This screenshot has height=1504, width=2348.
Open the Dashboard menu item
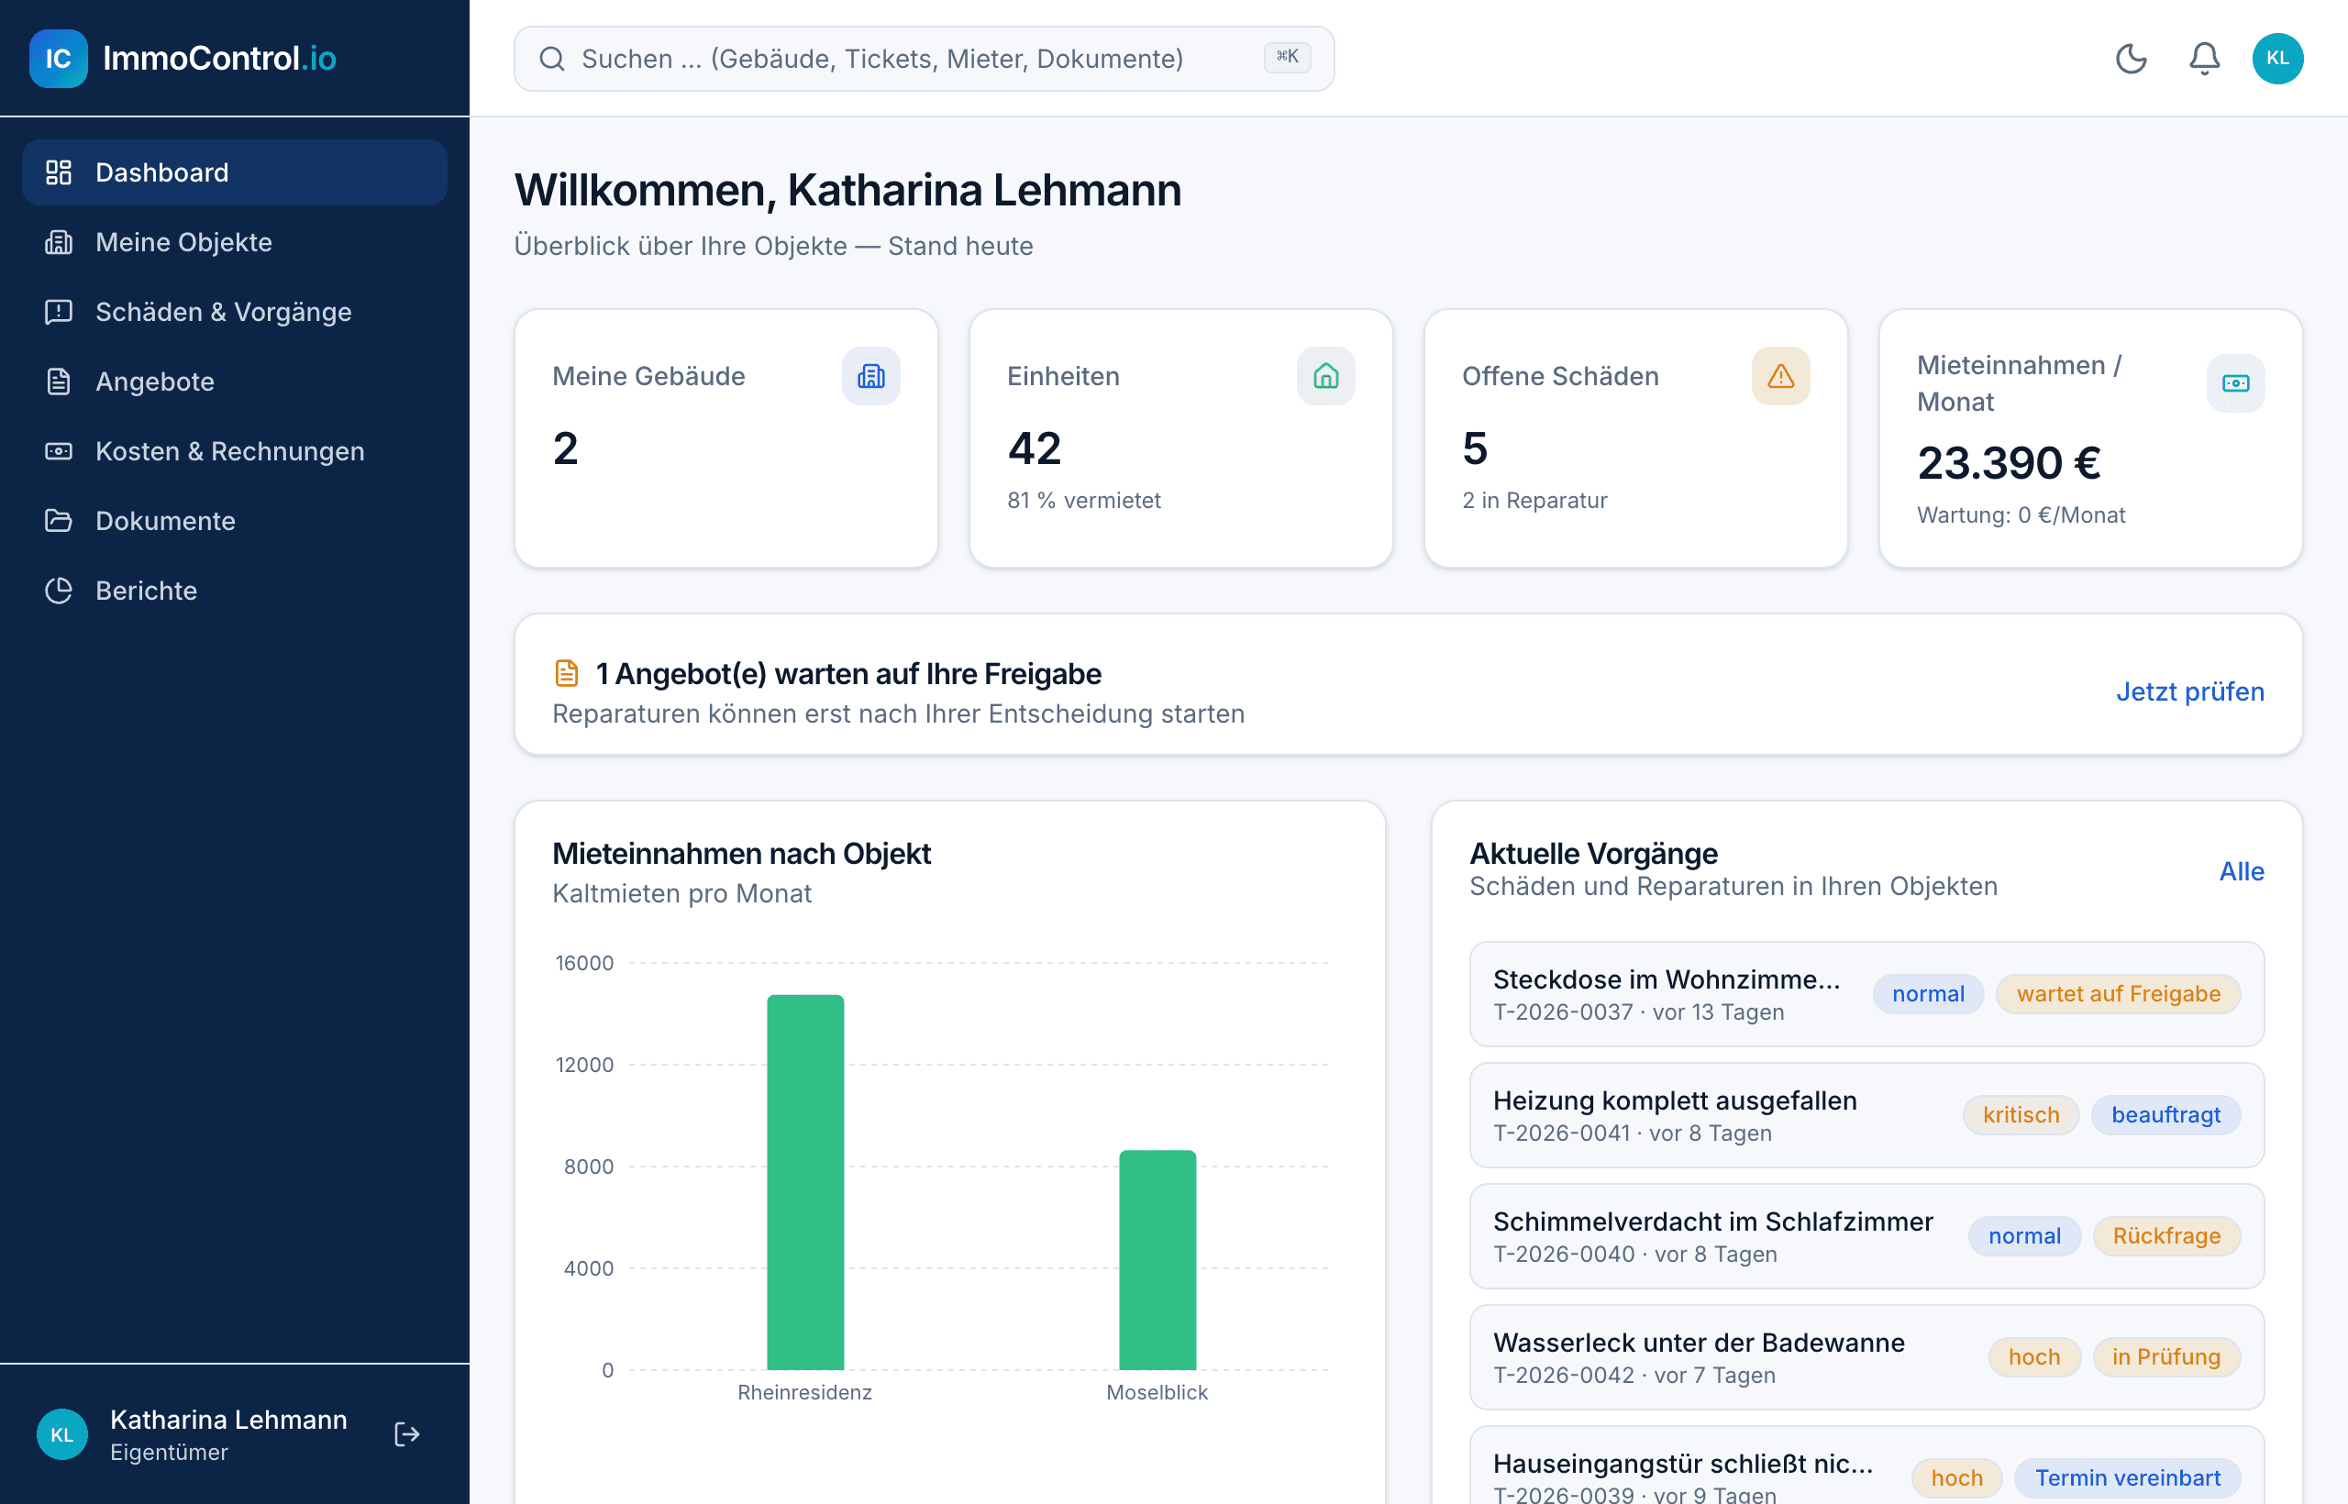point(235,172)
